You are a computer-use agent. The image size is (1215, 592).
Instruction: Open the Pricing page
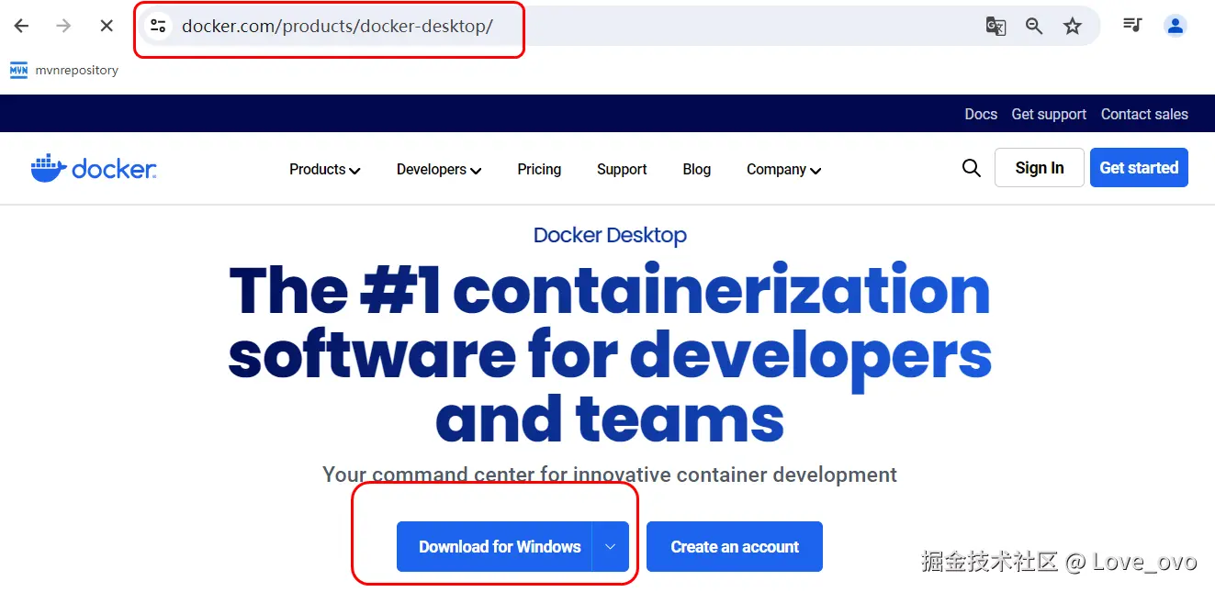539,169
